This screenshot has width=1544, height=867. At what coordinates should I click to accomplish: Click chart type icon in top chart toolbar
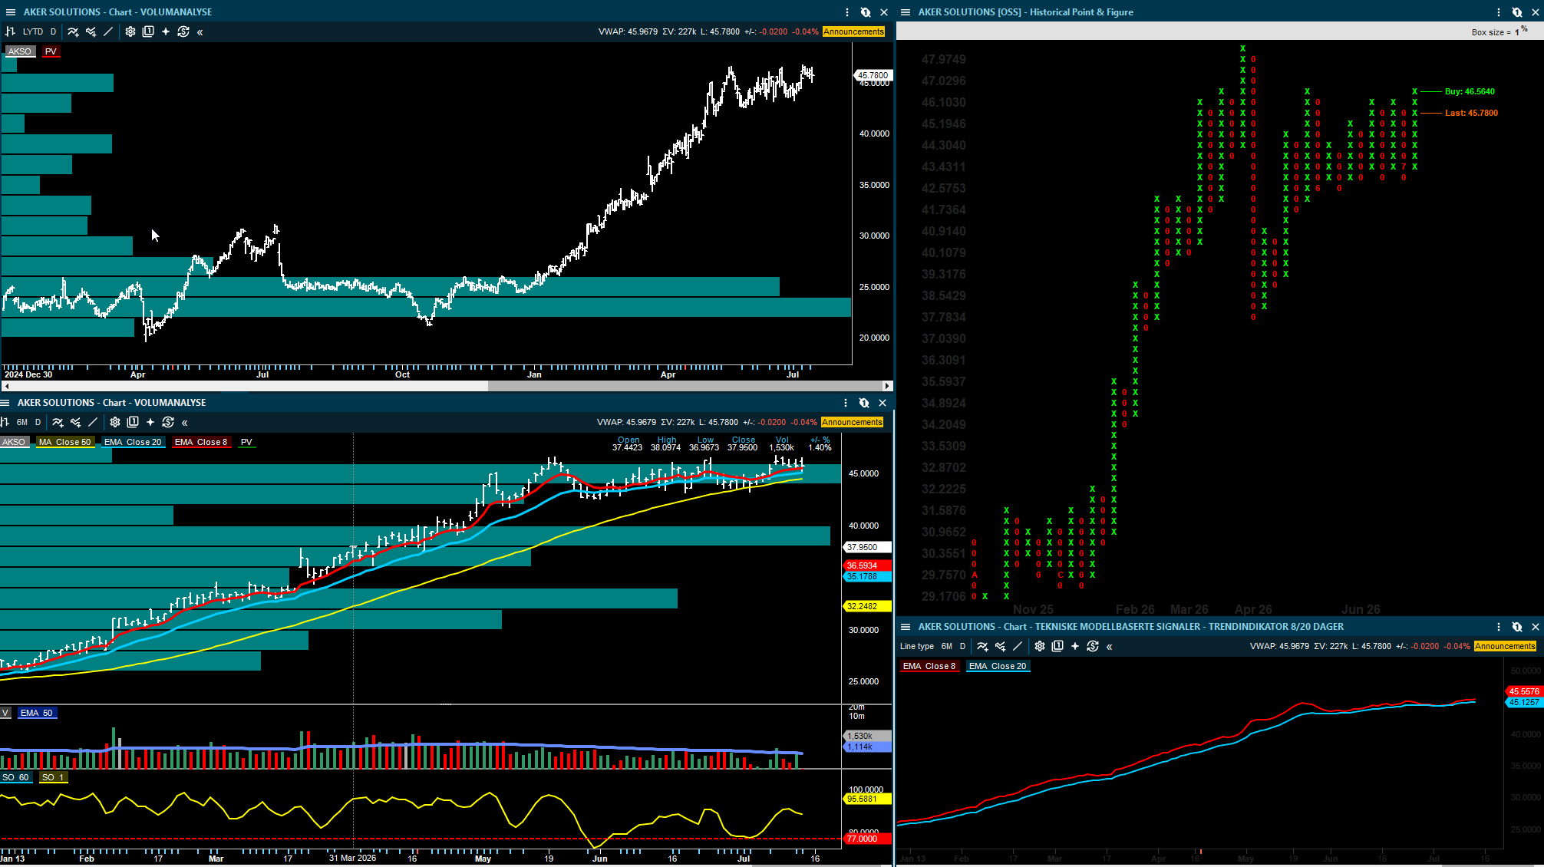click(x=10, y=31)
